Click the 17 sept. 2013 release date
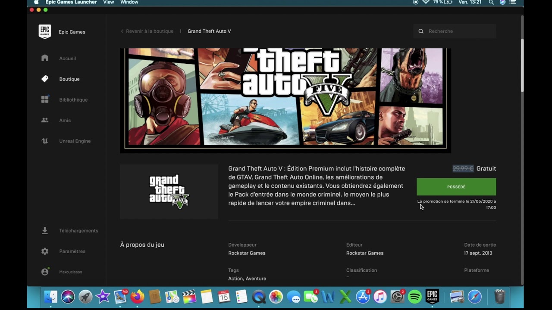This screenshot has height=310, width=552. click(x=478, y=253)
